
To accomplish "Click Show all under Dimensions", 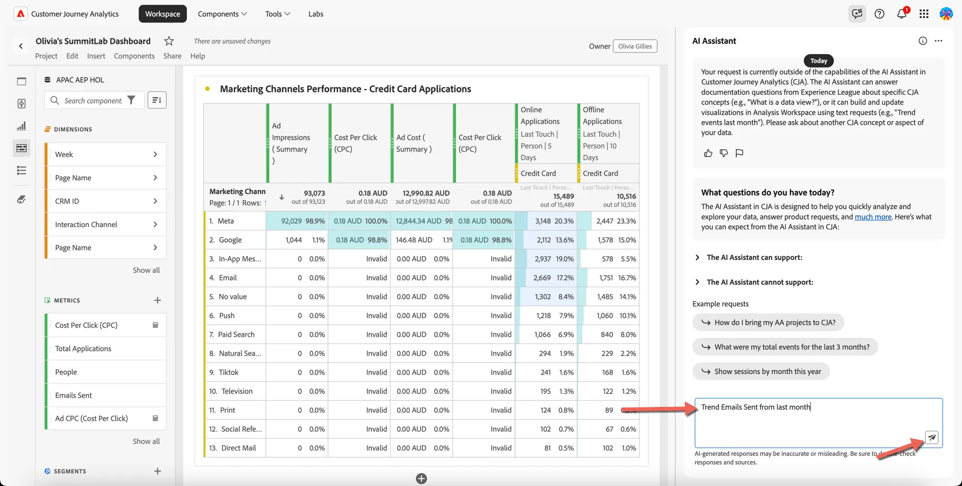I will [146, 270].
